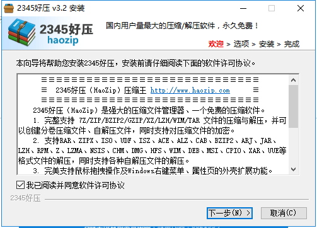Select the 完成 step in breadcrumb

tap(292, 44)
